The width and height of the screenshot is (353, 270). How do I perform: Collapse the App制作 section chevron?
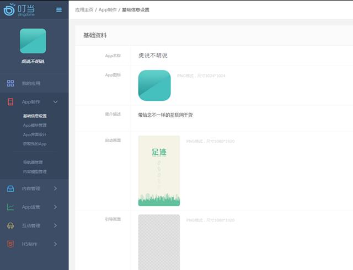[55, 102]
